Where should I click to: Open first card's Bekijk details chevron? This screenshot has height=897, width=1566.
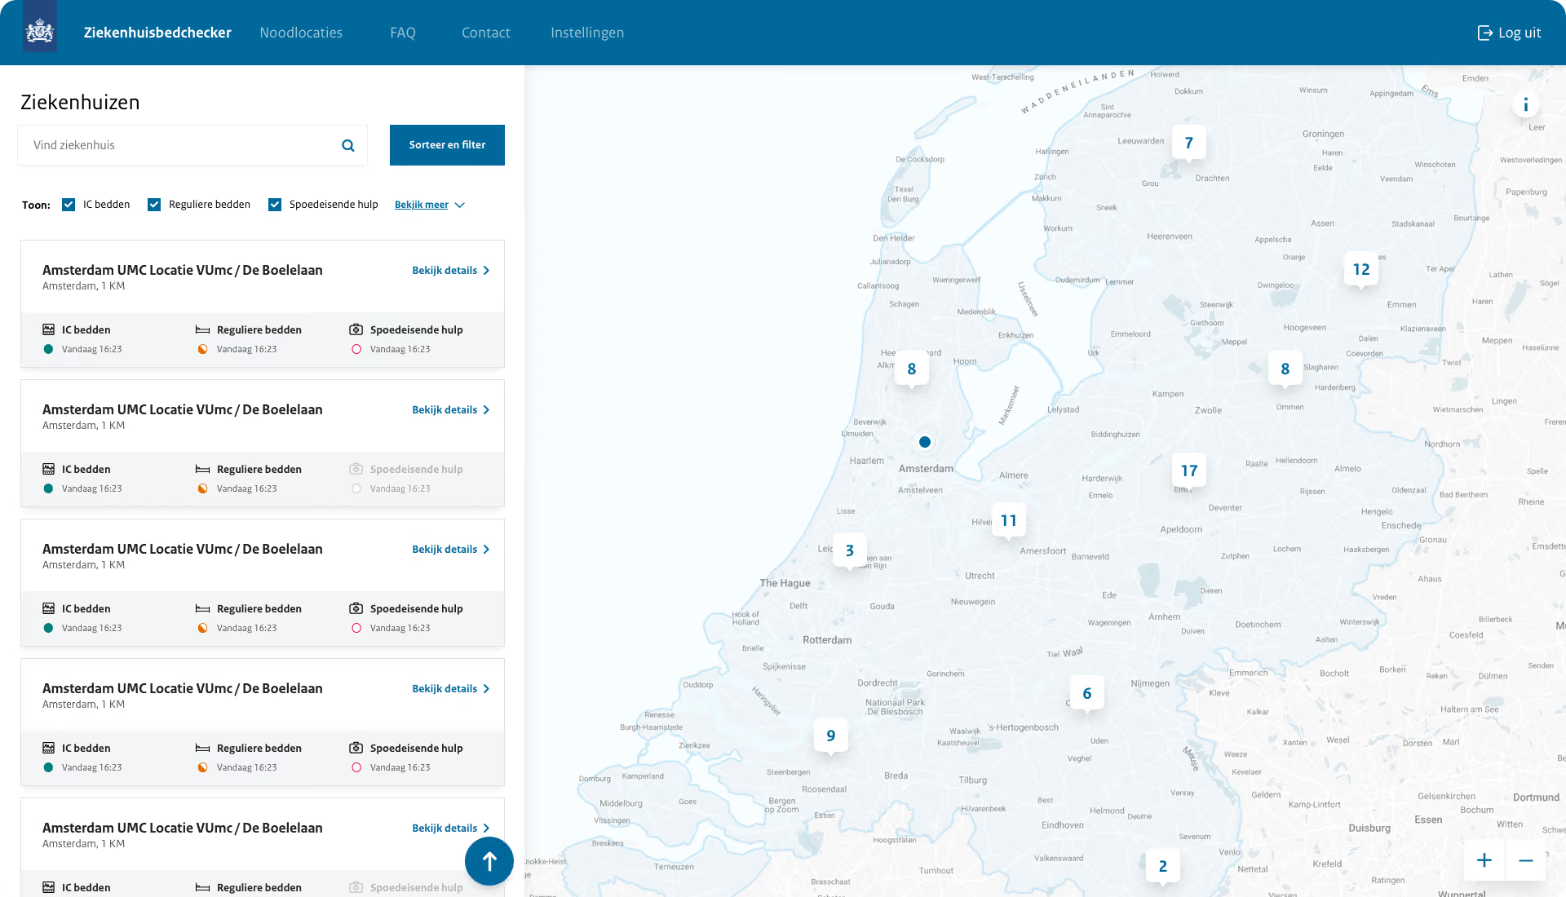click(x=486, y=271)
